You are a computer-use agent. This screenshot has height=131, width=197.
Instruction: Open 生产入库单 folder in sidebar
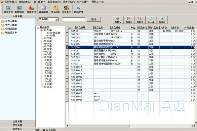coord(9,25)
